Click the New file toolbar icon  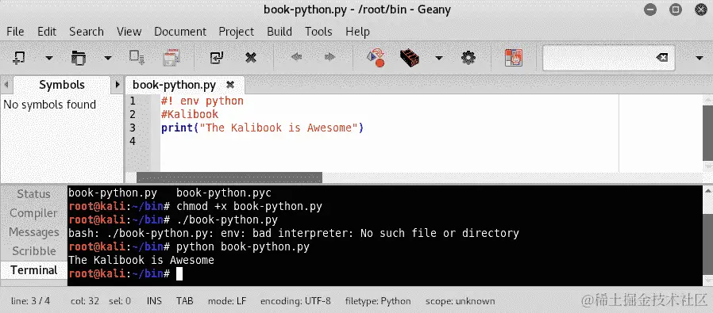(18, 58)
